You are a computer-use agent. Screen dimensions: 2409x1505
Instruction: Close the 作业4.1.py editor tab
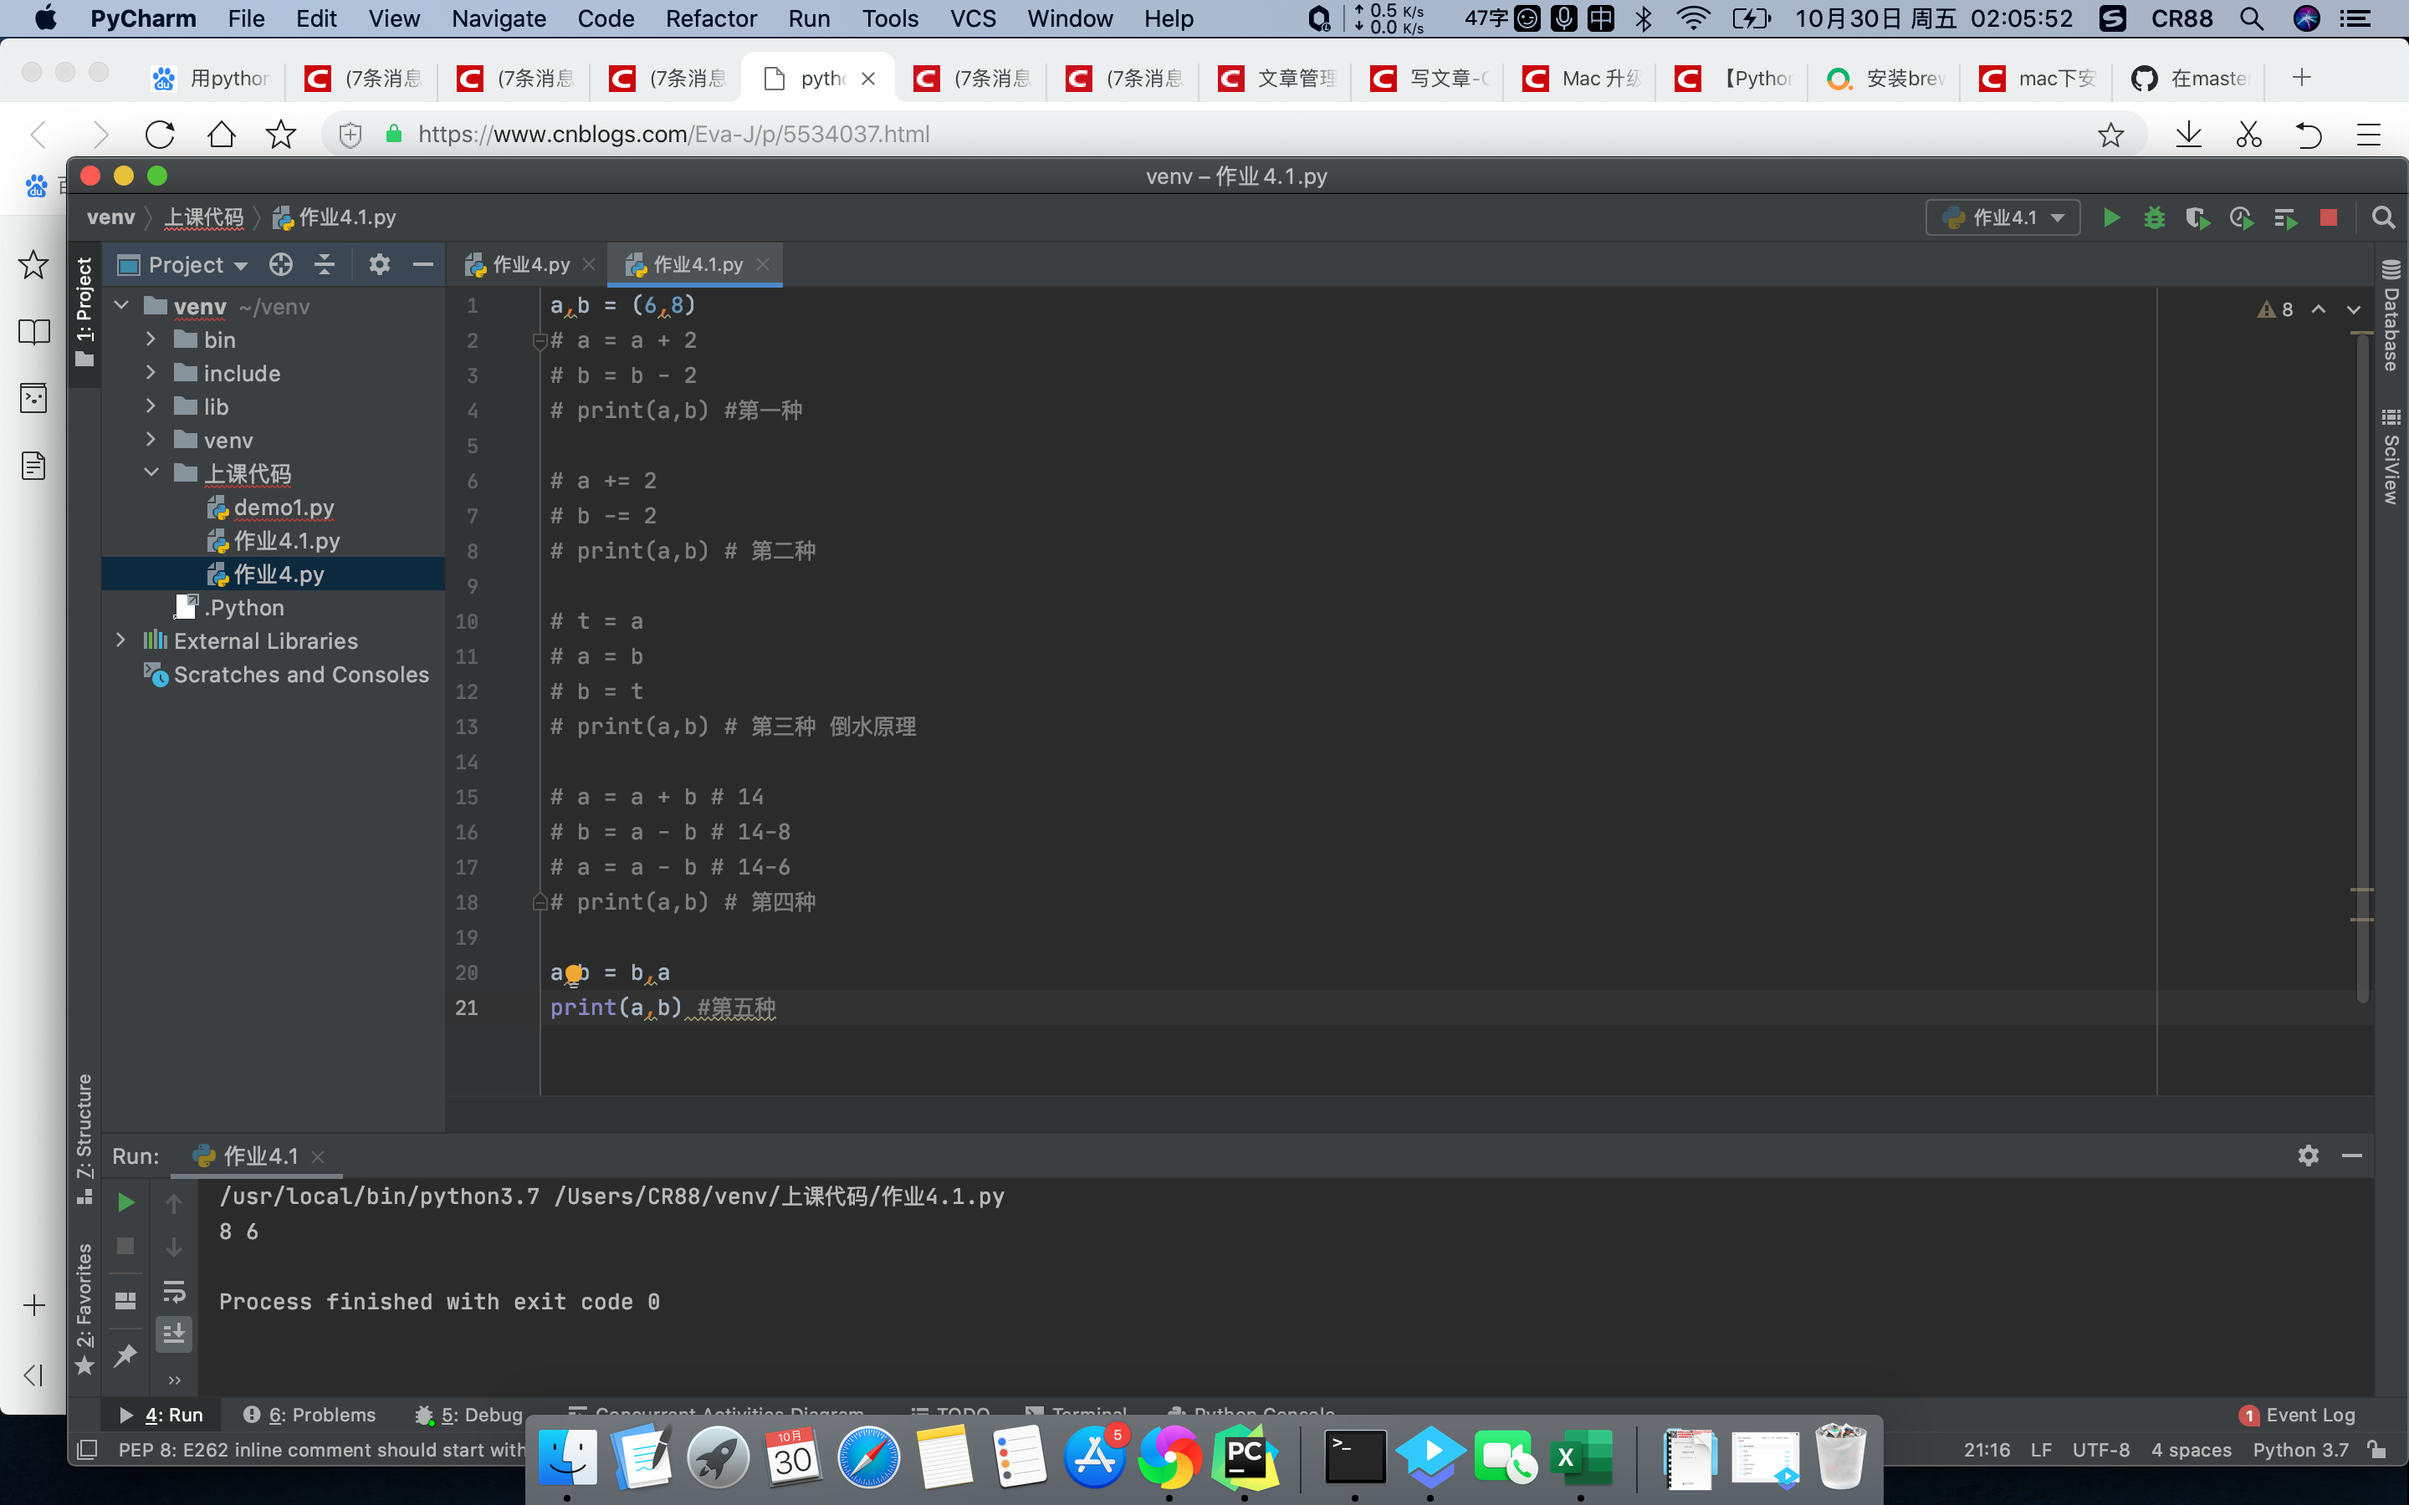(x=763, y=263)
